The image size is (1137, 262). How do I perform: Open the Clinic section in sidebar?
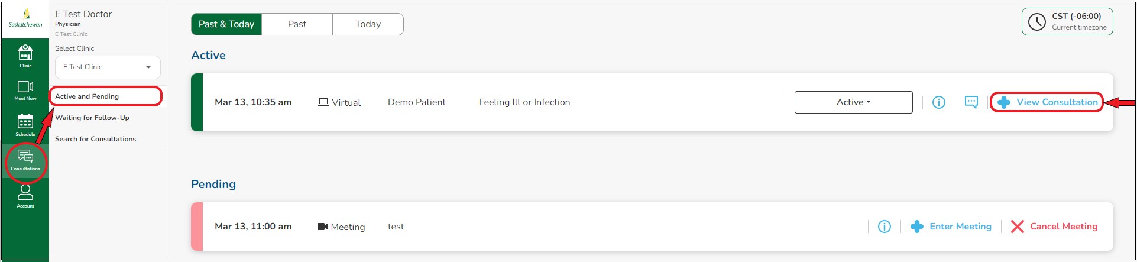pyautogui.click(x=25, y=56)
